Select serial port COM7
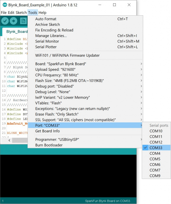 click(x=156, y=170)
